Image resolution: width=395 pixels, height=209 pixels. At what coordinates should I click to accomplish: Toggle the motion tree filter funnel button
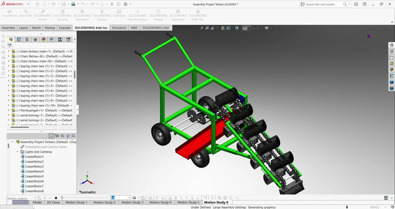51,136
